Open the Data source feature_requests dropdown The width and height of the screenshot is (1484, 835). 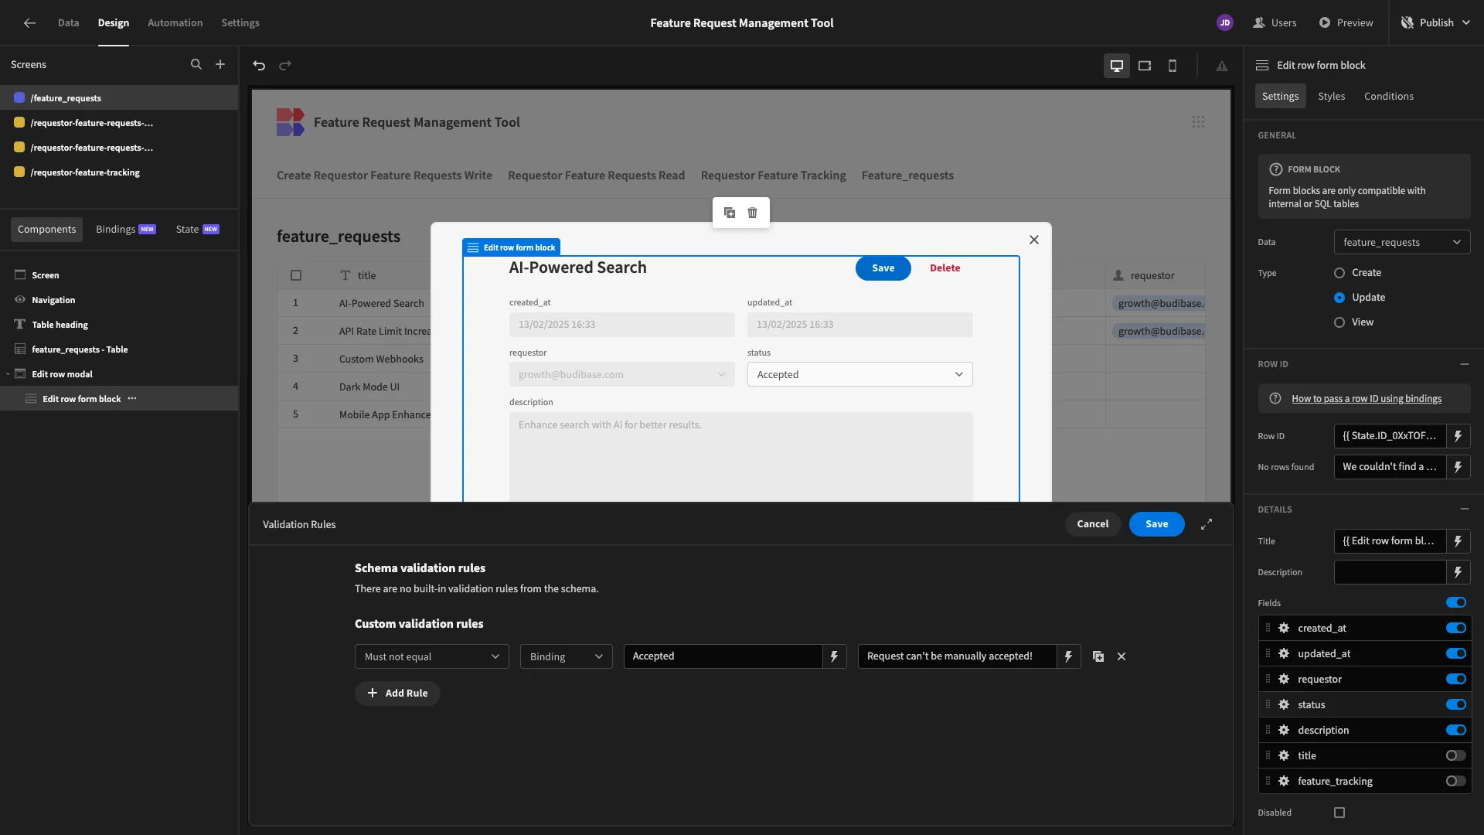(x=1401, y=242)
